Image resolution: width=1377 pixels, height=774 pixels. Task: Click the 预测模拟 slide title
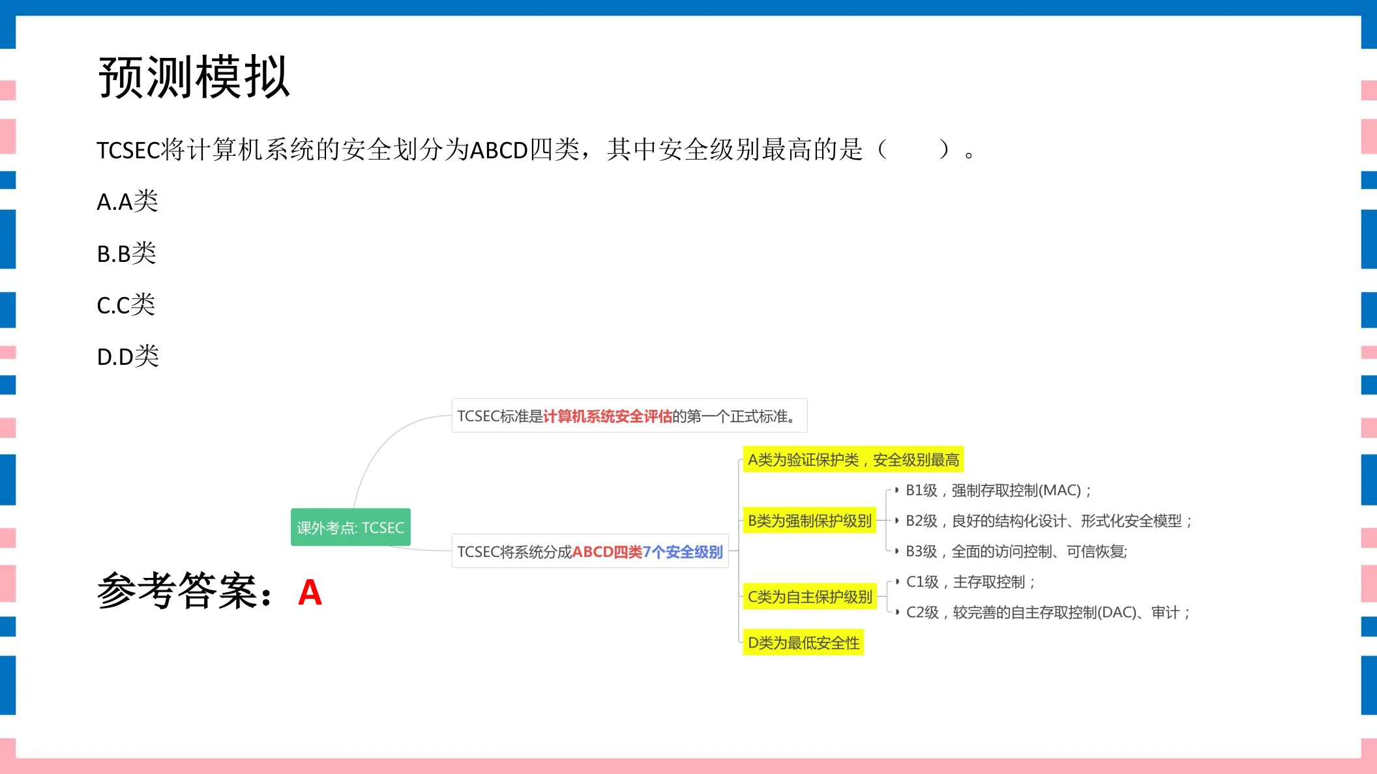[194, 77]
